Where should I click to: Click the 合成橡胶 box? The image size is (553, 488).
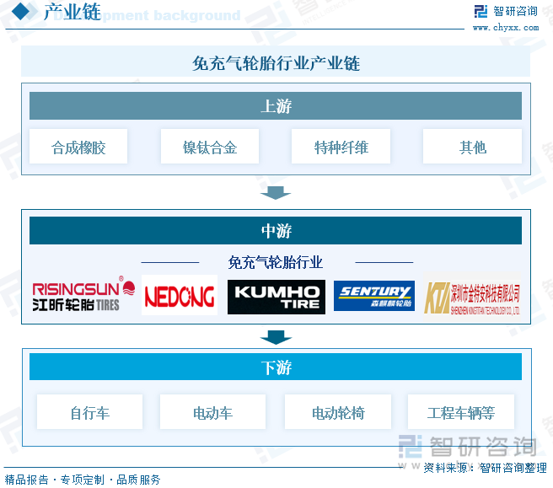point(78,147)
